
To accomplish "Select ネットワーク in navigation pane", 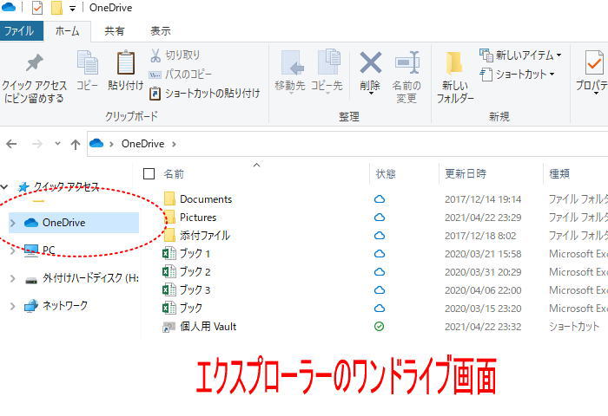I will 65,306.
